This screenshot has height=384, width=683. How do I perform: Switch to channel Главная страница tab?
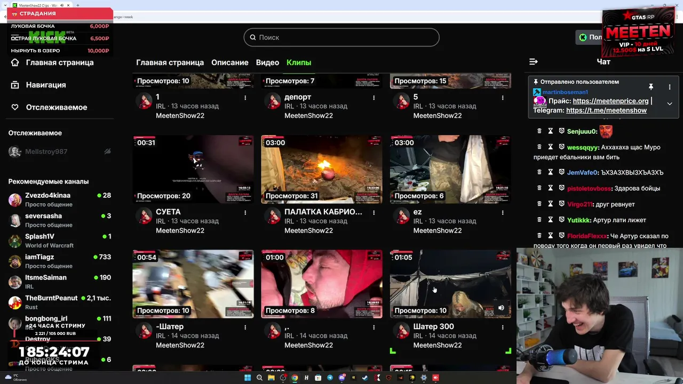coord(170,62)
